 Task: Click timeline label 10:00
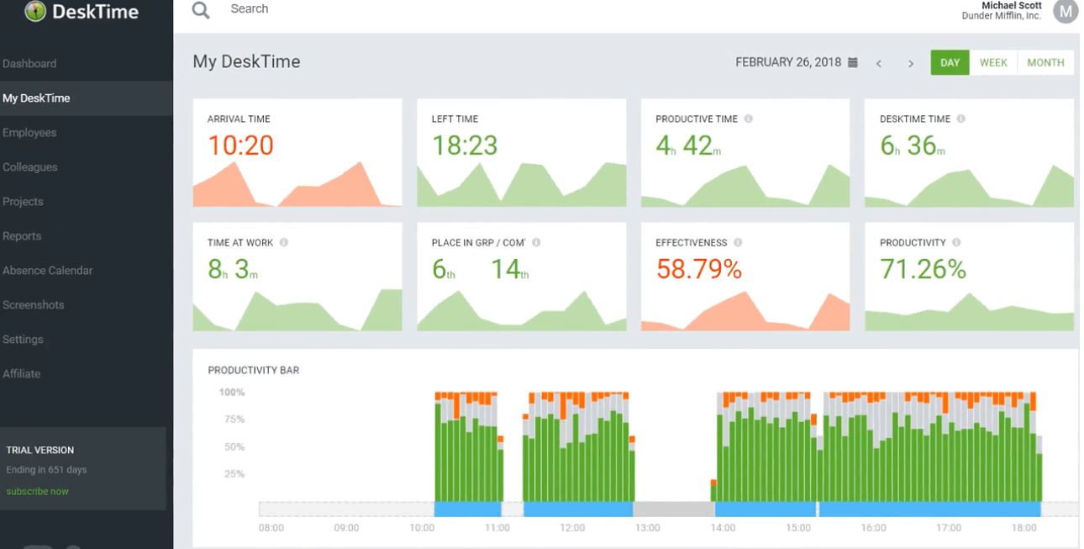tap(422, 528)
